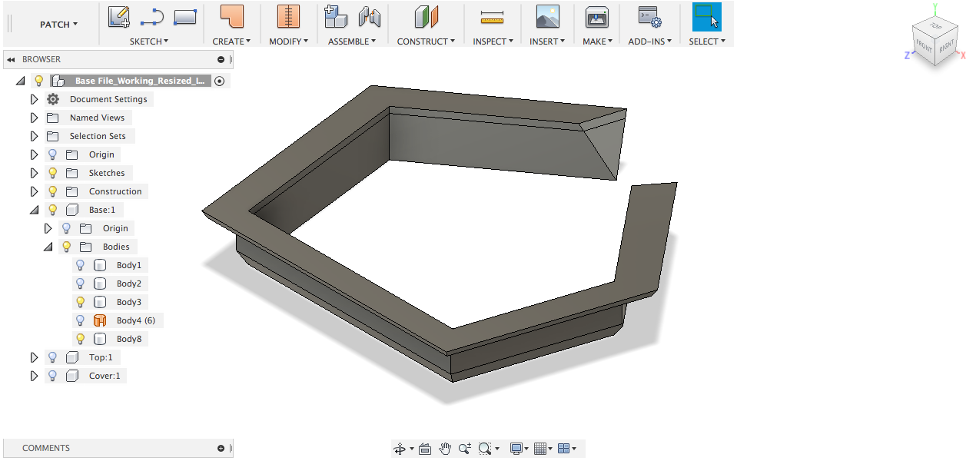This screenshot has height=461, width=976.
Task: Open the CREATE menu
Action: pyautogui.click(x=231, y=41)
